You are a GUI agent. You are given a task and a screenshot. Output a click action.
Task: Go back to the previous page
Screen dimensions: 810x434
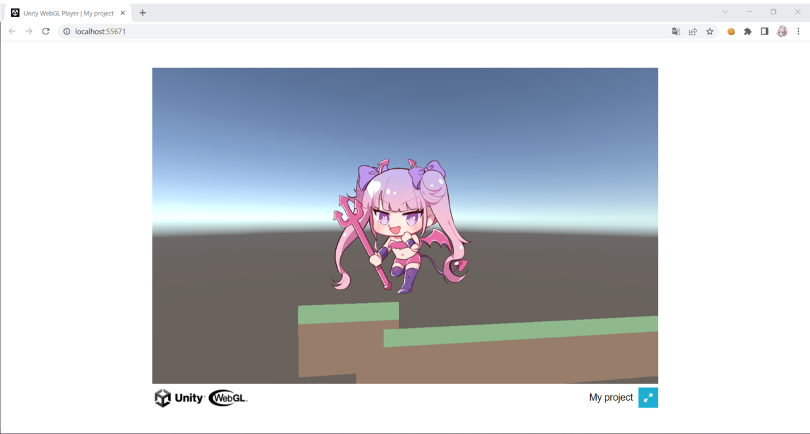coord(12,31)
